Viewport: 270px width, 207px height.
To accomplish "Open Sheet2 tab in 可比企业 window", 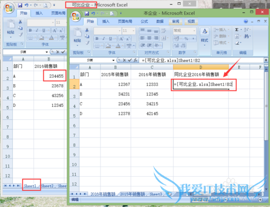I will click(x=47, y=186).
